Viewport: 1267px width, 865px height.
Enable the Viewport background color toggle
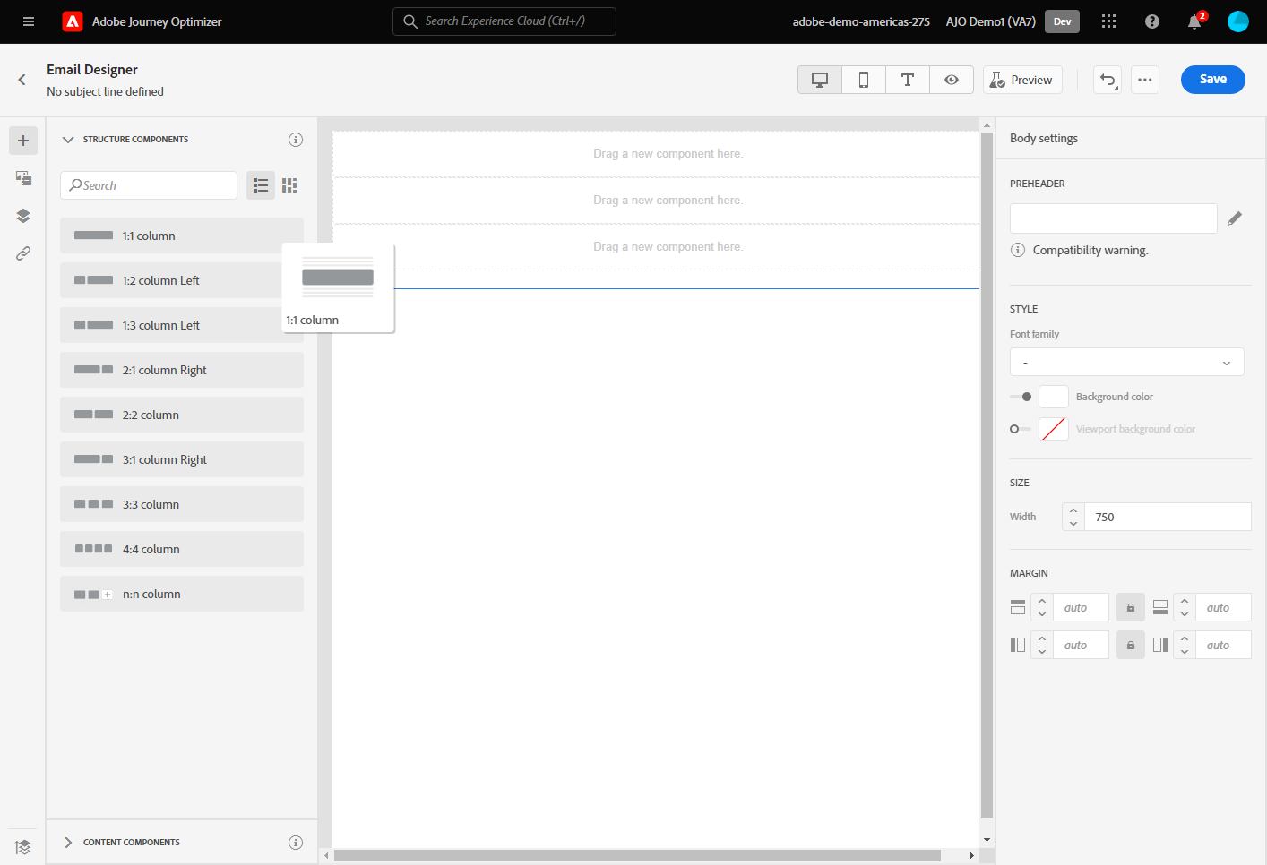click(x=1021, y=429)
